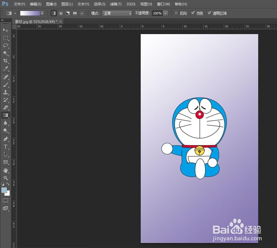The width and height of the screenshot is (277, 248).
Task: Open the tool preset picker arrow
Action: (x=15, y=13)
